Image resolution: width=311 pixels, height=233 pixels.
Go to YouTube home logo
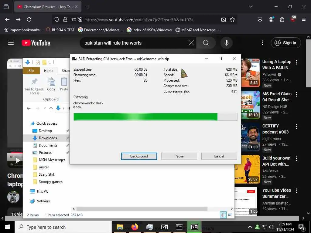(36, 43)
